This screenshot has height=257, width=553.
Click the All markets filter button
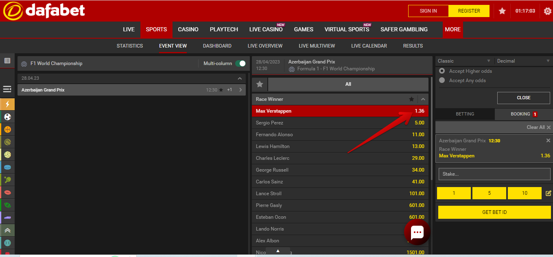(x=348, y=84)
